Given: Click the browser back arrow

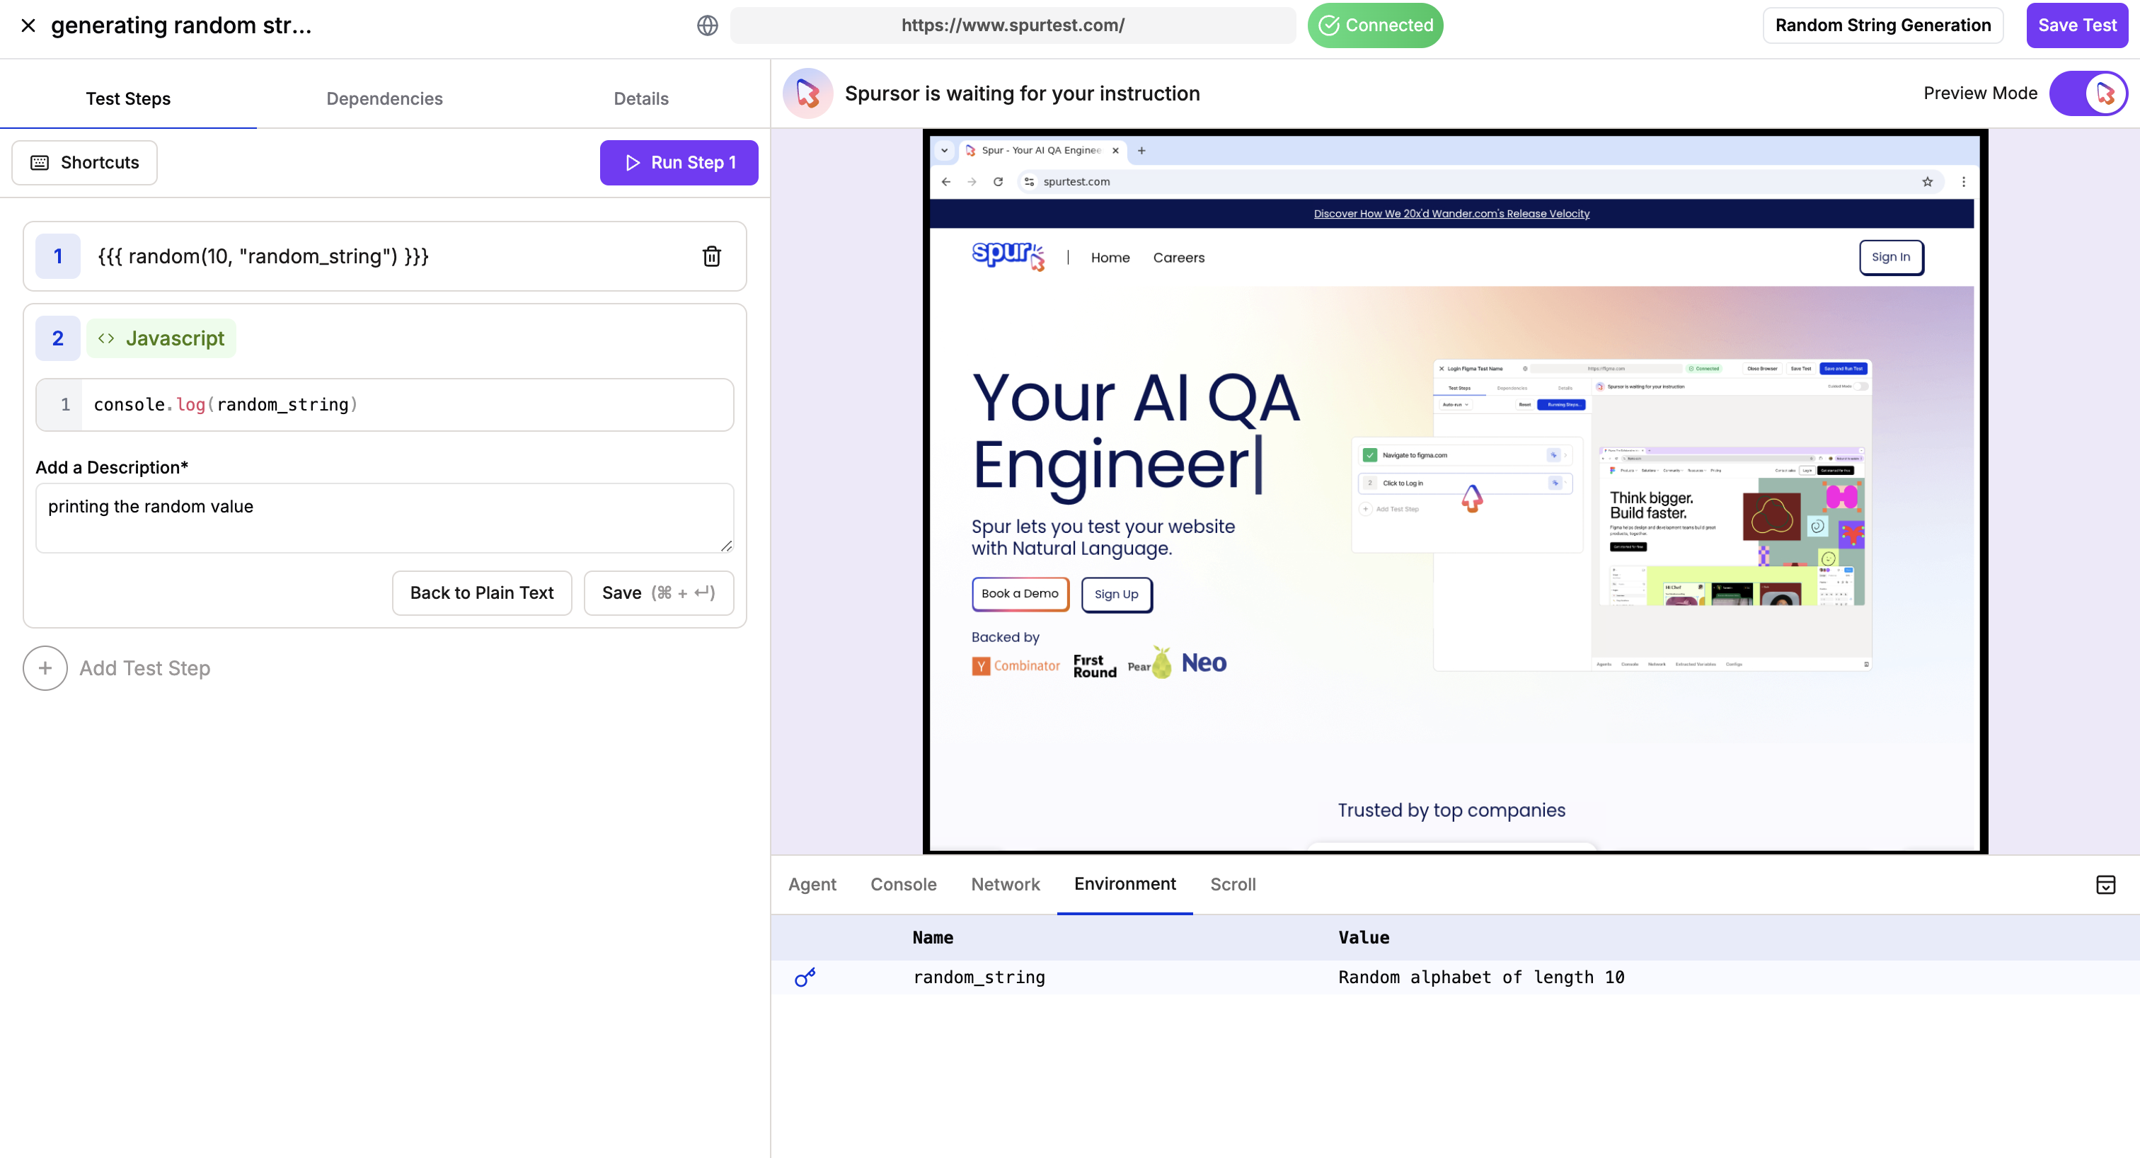Looking at the screenshot, I should [x=945, y=182].
